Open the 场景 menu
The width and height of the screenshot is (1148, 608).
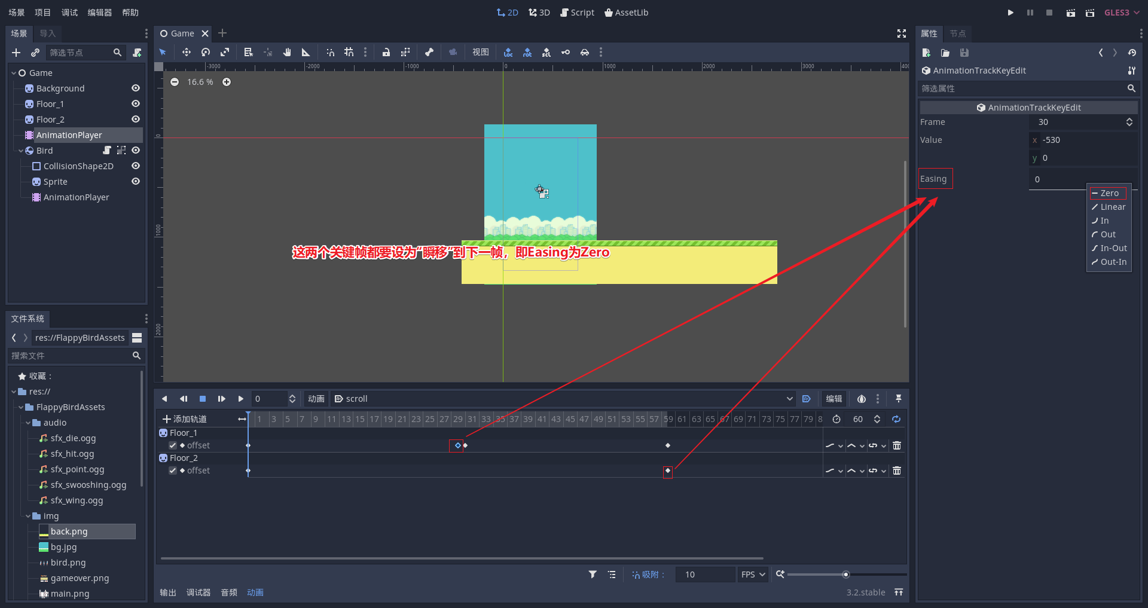point(16,13)
